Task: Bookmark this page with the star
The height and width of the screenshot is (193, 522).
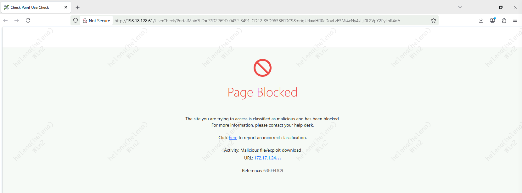Action: 434,20
